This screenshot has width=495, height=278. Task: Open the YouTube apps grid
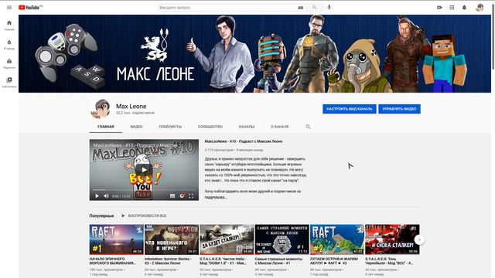click(452, 7)
